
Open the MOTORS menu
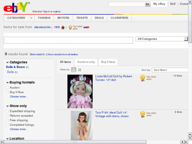click(x=63, y=18)
